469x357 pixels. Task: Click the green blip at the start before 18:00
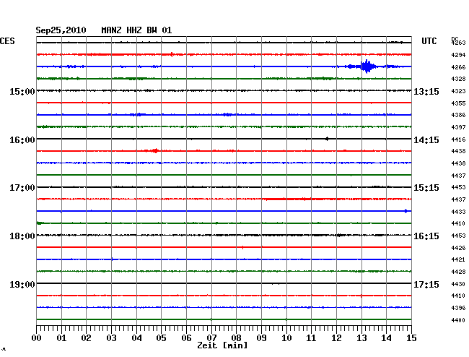(40, 223)
